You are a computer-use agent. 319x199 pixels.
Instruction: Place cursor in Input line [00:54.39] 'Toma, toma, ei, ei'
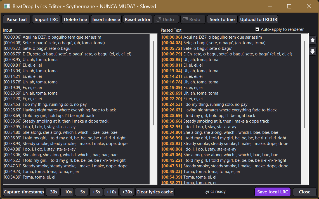tap(30, 177)
